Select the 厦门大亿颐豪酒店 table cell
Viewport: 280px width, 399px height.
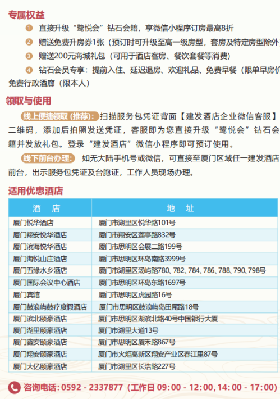pos(50,366)
